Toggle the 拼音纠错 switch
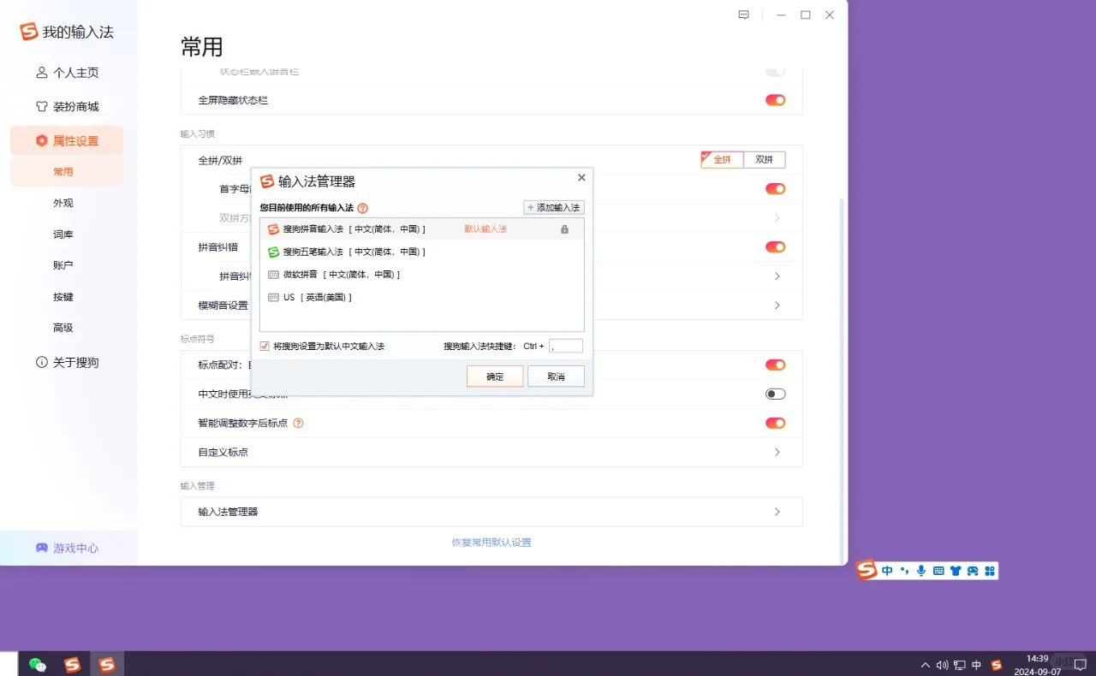 (775, 246)
